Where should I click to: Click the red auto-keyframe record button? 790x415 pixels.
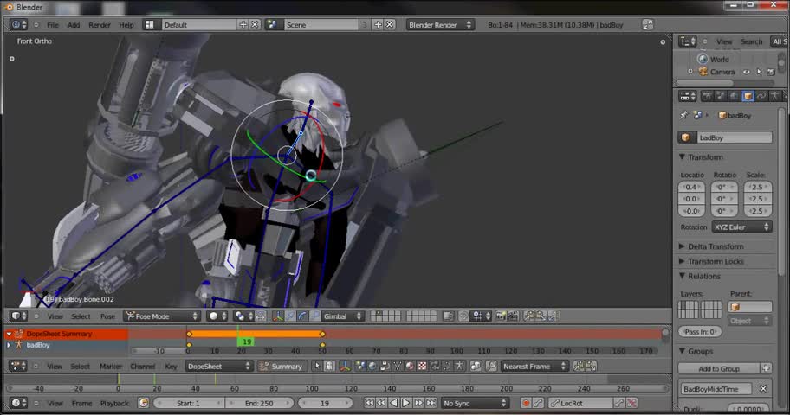click(526, 403)
